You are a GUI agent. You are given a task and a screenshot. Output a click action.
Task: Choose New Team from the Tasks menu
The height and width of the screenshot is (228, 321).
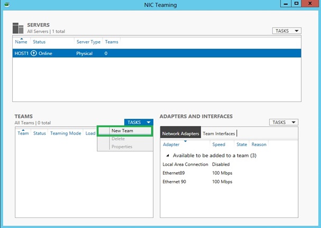125,131
